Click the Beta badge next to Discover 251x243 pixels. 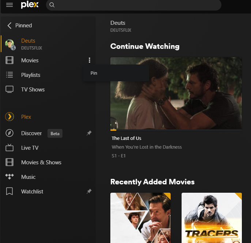click(x=55, y=133)
